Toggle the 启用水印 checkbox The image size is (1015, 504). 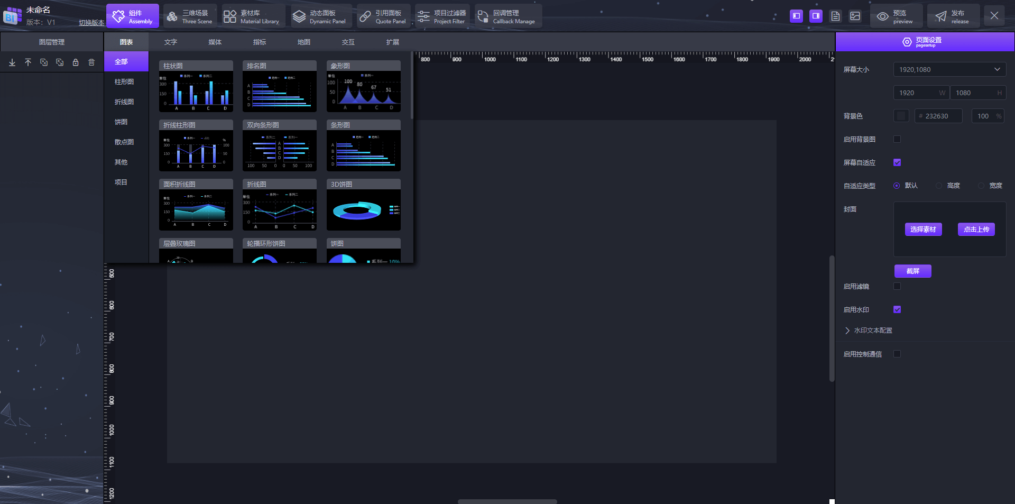(x=897, y=309)
